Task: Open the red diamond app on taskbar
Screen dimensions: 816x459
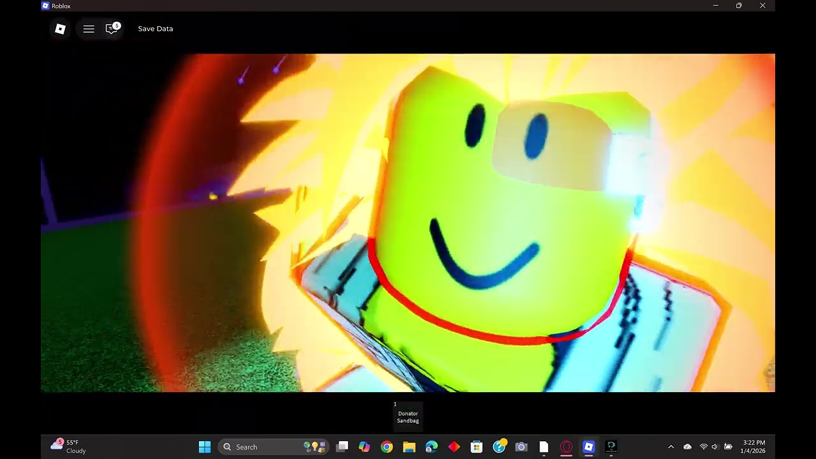Action: coord(454,447)
